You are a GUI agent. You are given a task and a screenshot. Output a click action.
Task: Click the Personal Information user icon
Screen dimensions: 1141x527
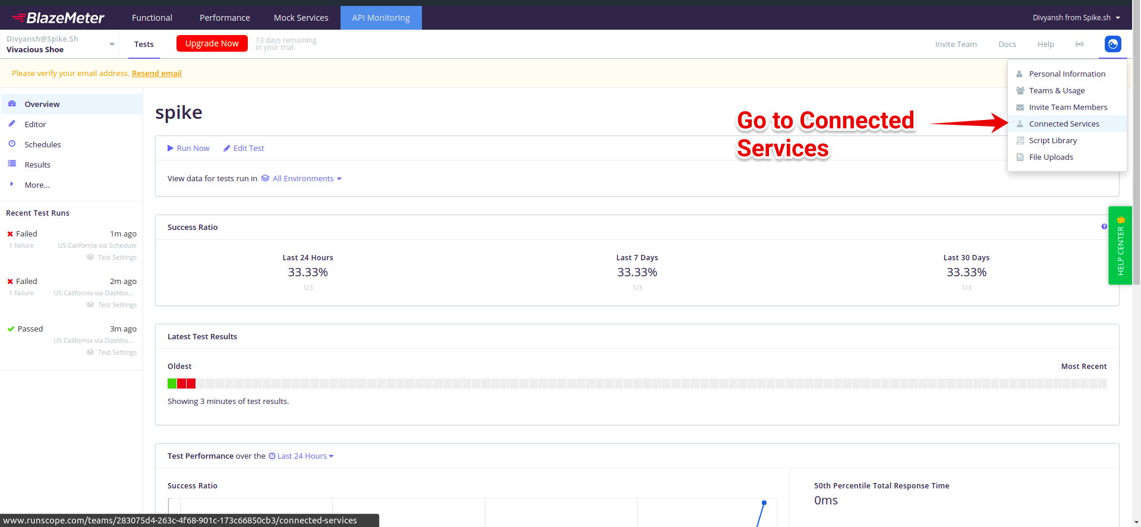point(1020,74)
